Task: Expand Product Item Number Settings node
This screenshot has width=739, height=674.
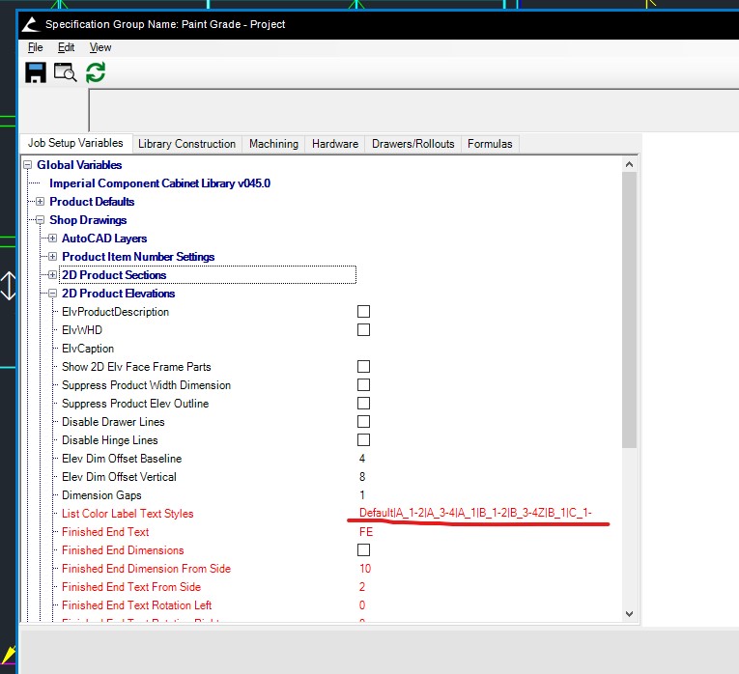Action: pyautogui.click(x=52, y=257)
